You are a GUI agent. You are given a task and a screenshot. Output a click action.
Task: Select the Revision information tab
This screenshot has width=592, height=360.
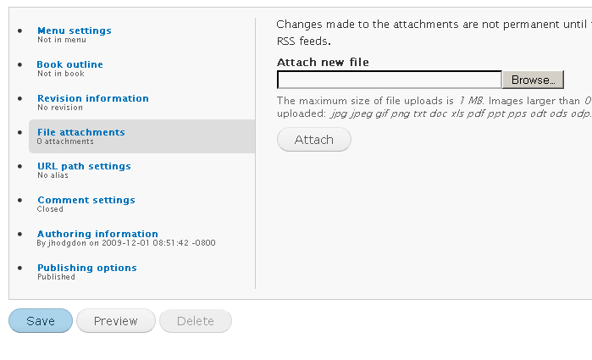[93, 98]
